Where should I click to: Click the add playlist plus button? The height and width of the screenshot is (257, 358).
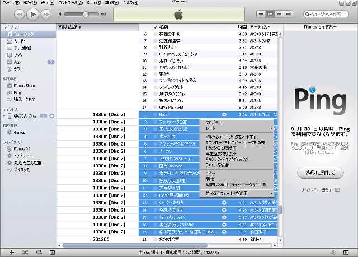pos(11,253)
